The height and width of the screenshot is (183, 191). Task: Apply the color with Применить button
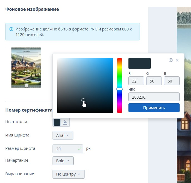154,108
